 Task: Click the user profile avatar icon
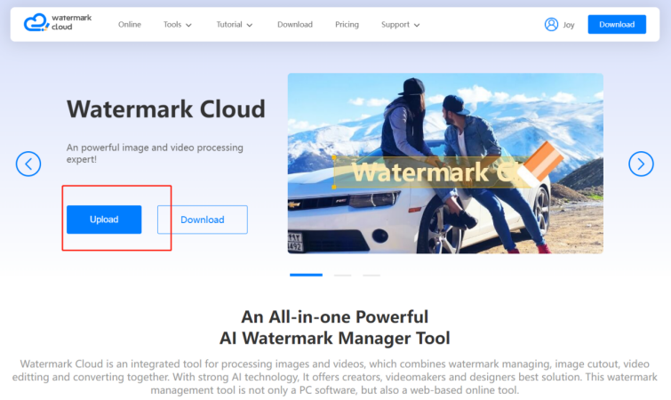click(551, 24)
